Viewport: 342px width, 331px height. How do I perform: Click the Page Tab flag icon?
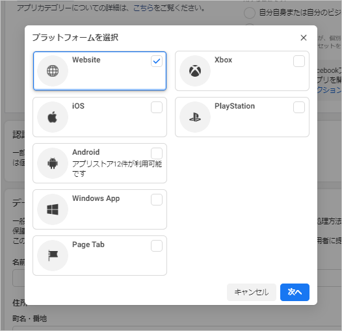(53, 256)
